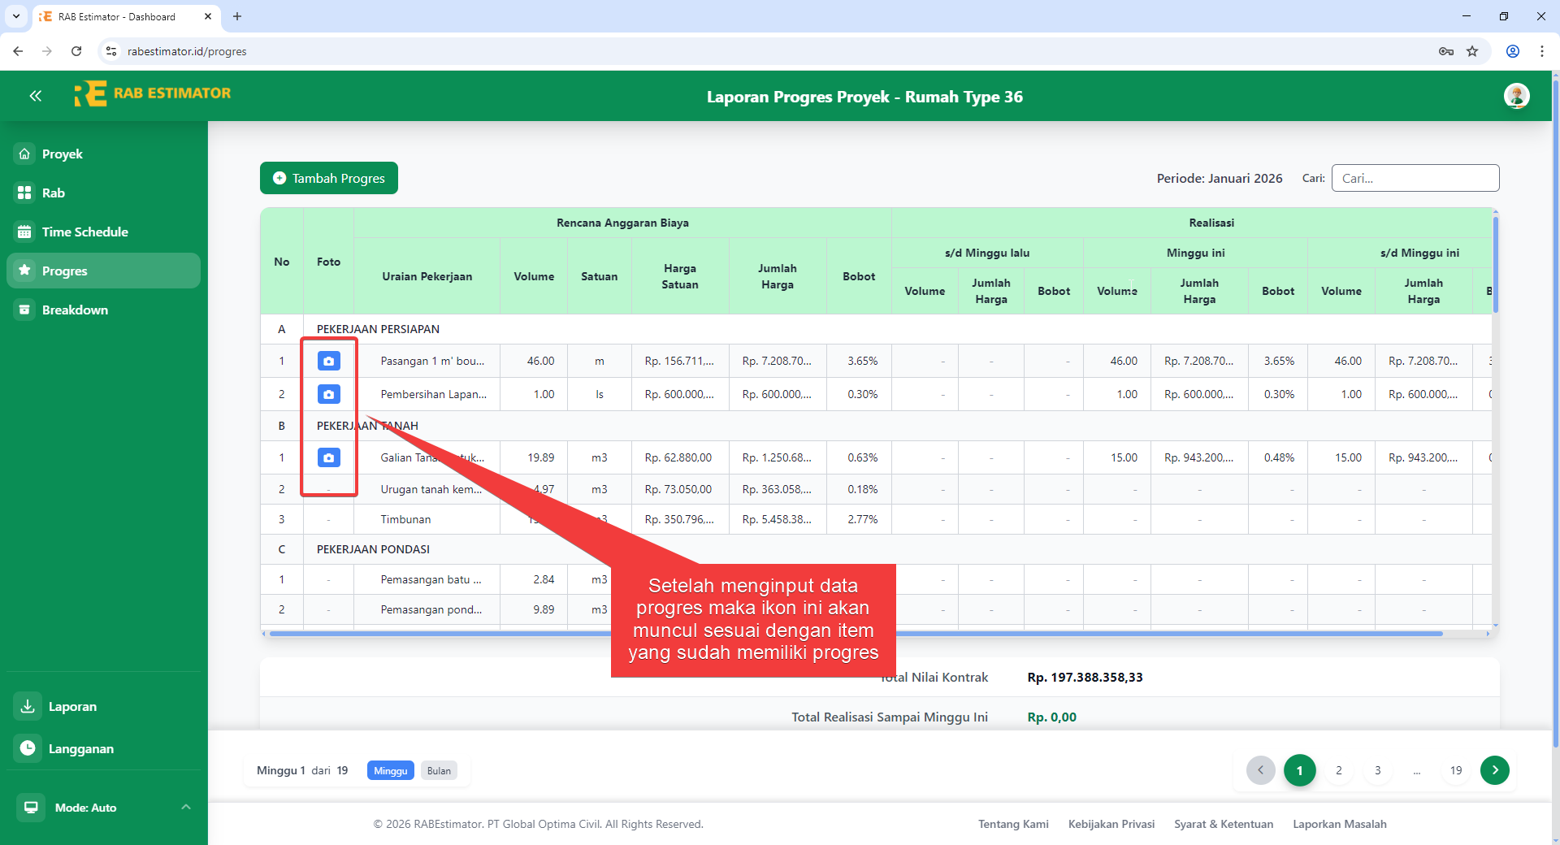This screenshot has width=1560, height=845.
Task: Go to page 19
Action: point(1455,770)
